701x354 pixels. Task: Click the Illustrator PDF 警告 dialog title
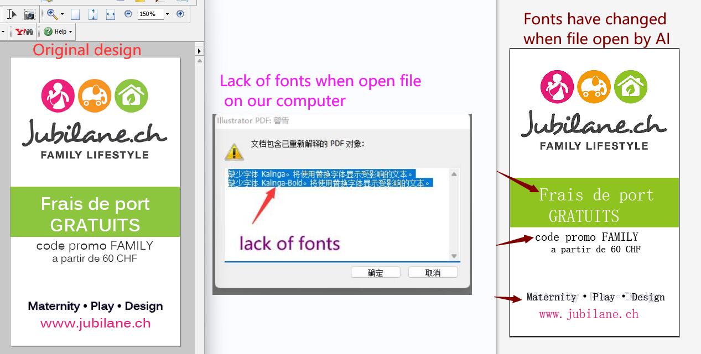tap(253, 120)
